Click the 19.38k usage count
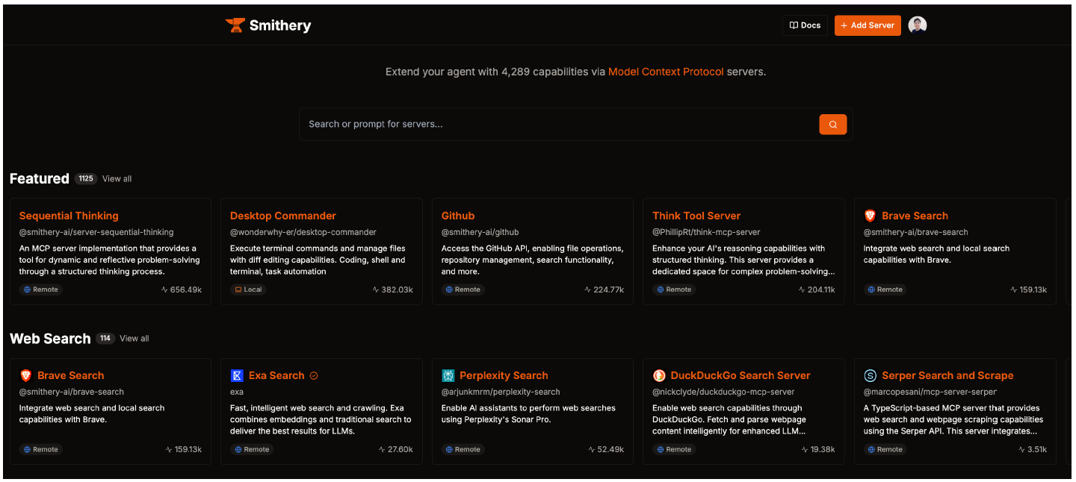 click(x=818, y=449)
